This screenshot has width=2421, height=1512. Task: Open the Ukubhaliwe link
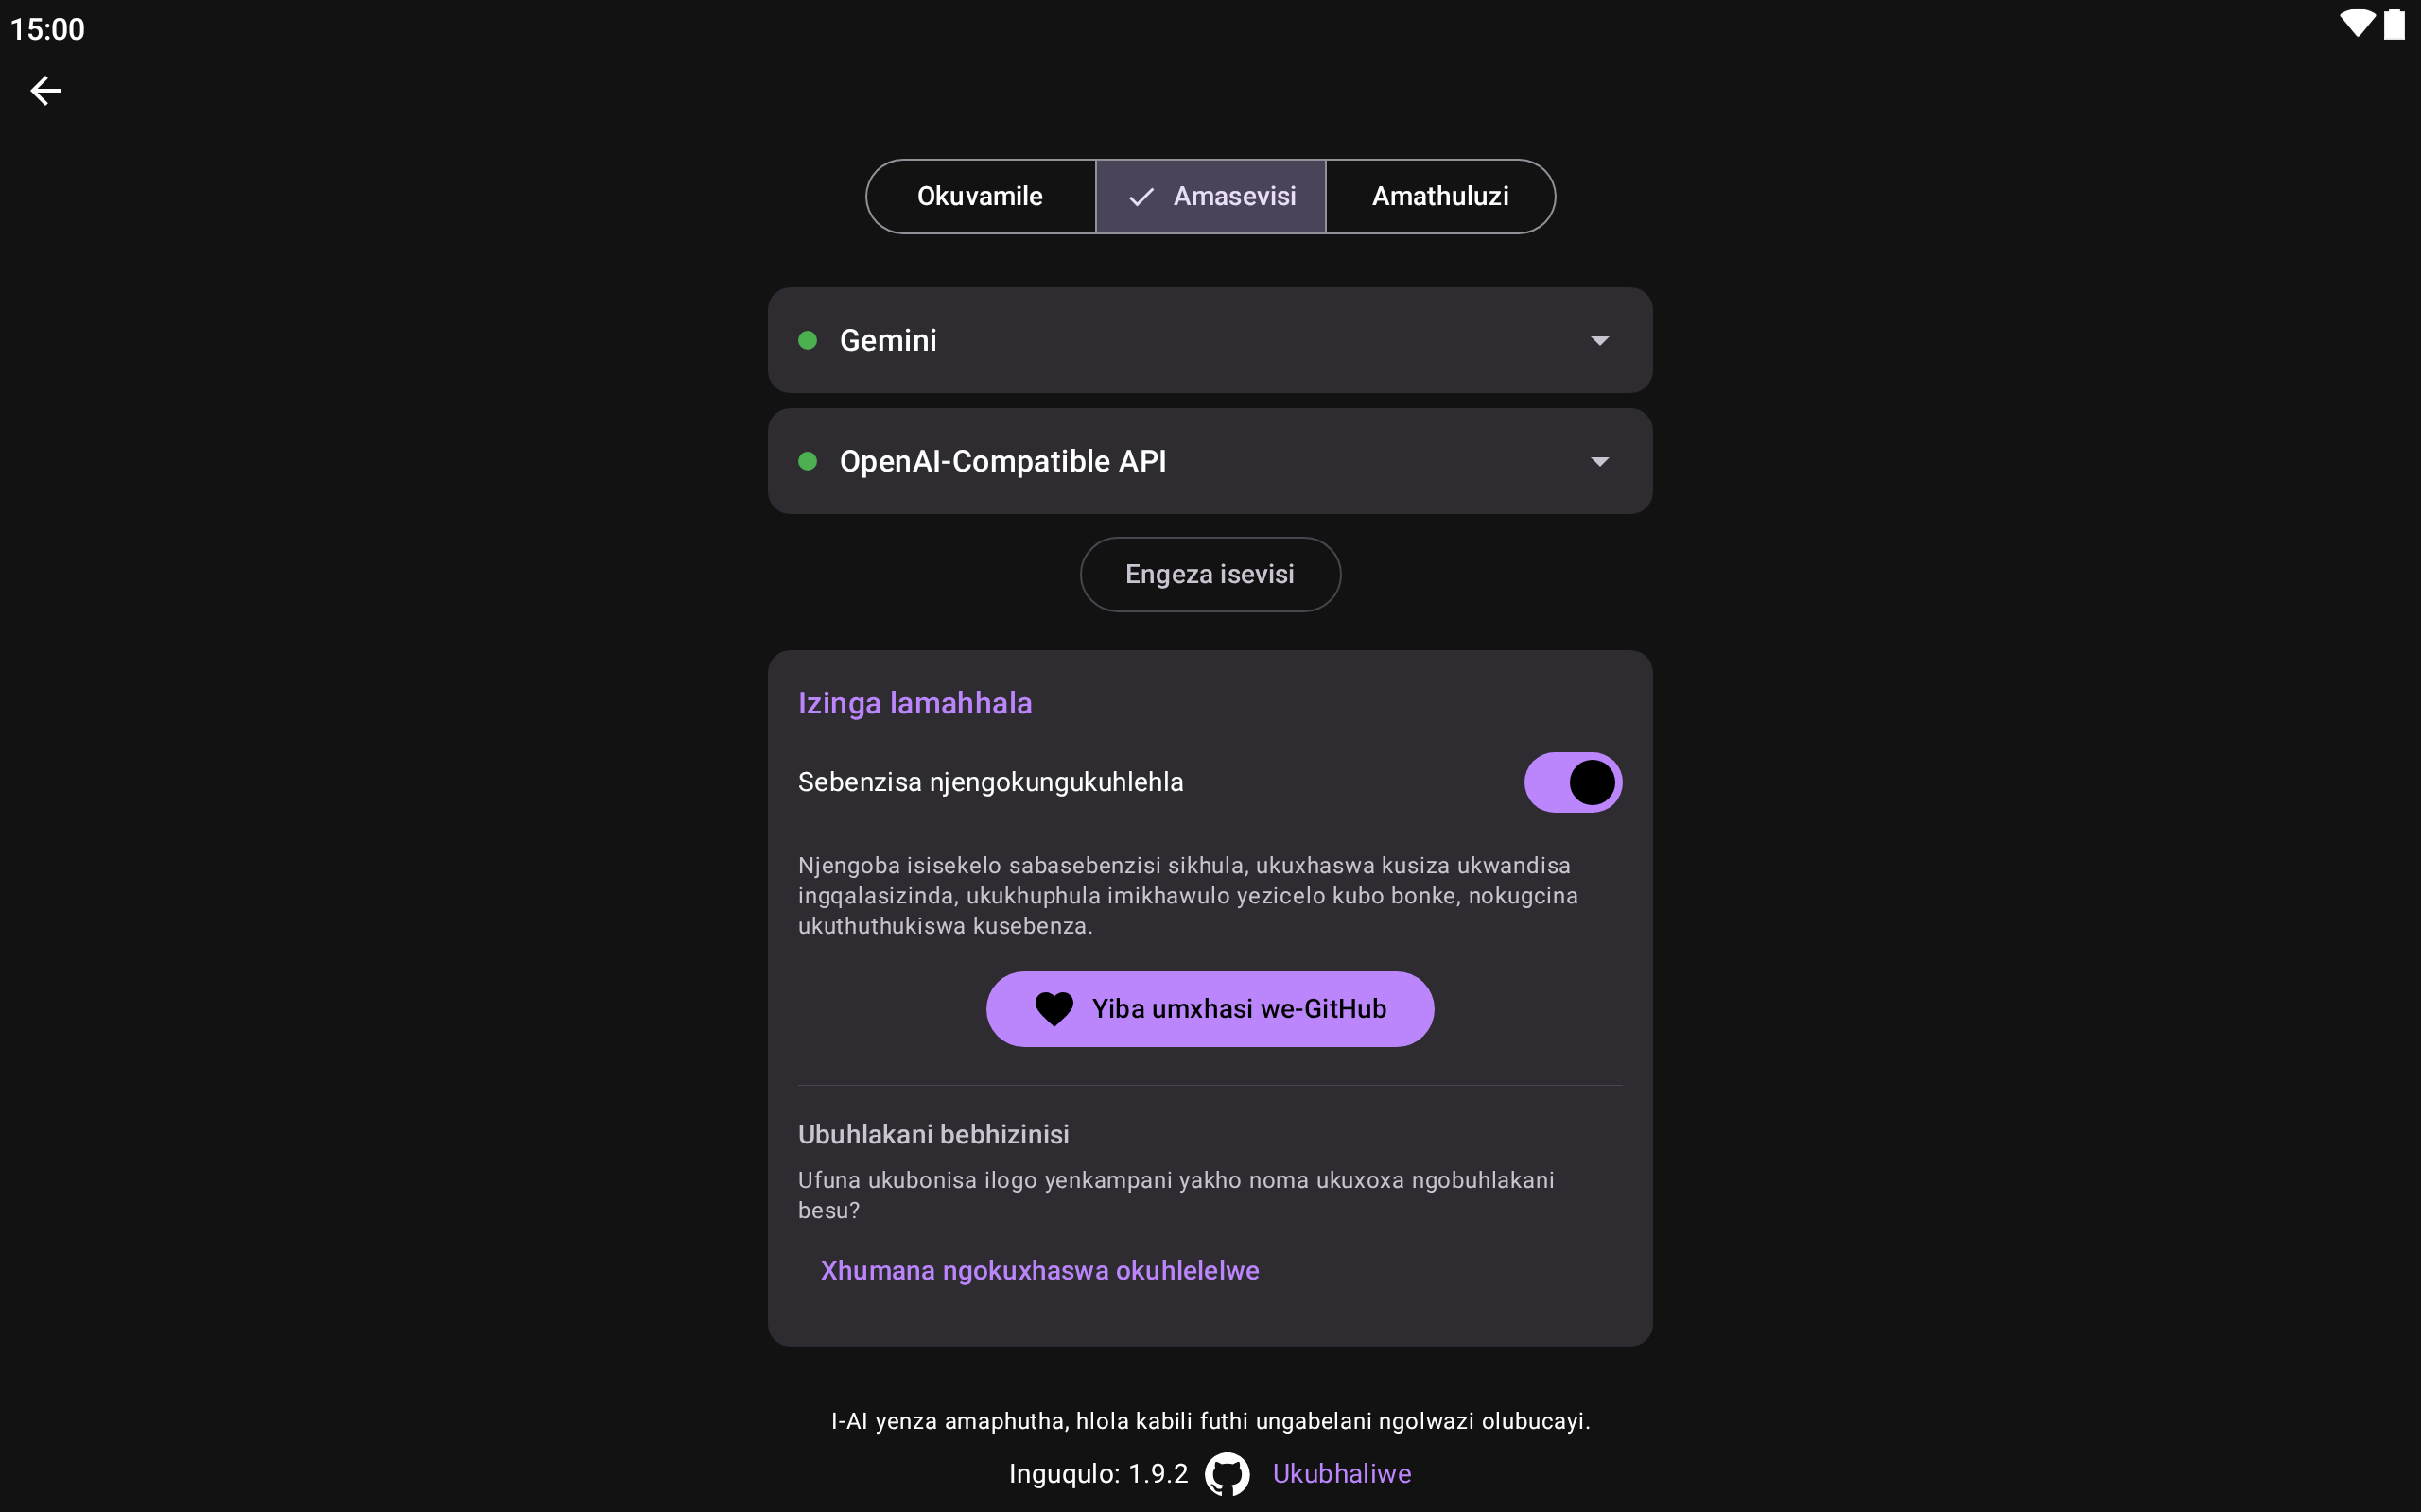point(1341,1474)
